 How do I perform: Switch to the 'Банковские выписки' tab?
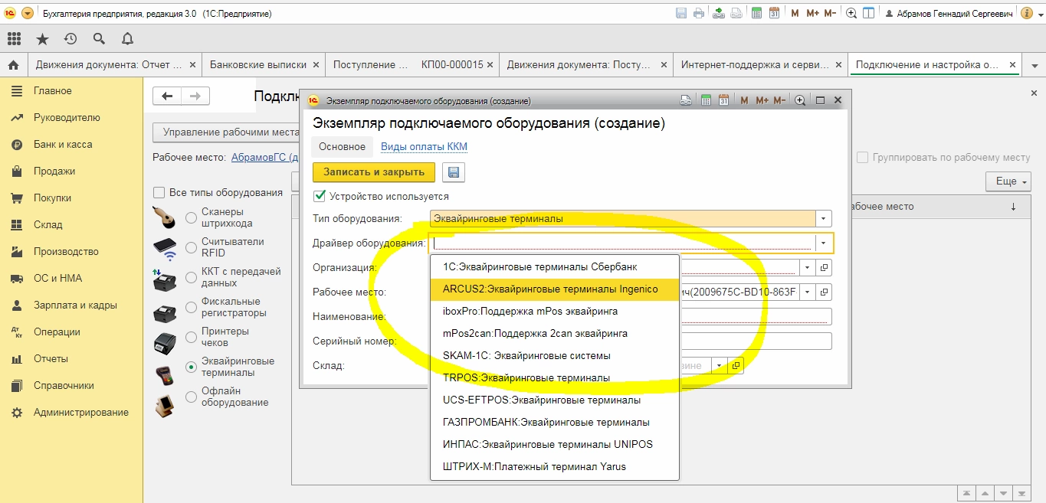pyautogui.click(x=257, y=65)
